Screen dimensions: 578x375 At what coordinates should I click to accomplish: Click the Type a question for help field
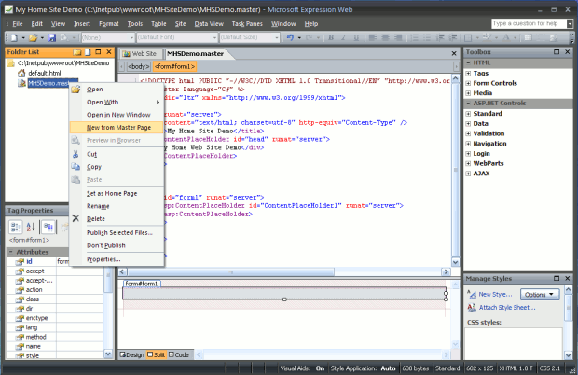tap(529, 23)
